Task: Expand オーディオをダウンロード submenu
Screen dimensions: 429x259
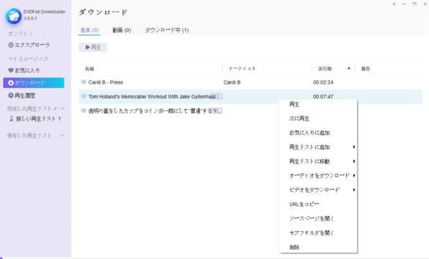Action: click(x=354, y=176)
